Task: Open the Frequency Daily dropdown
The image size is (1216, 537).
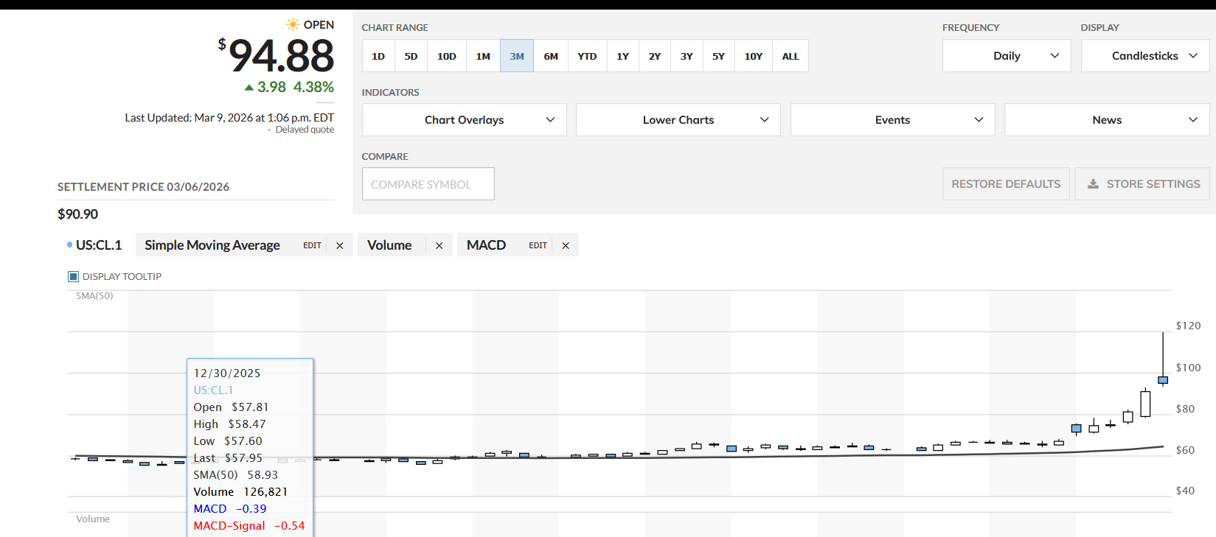Action: pyautogui.click(x=1007, y=56)
